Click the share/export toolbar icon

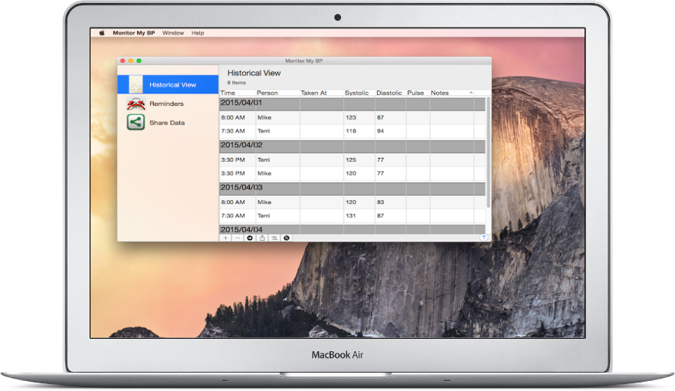coord(262,238)
